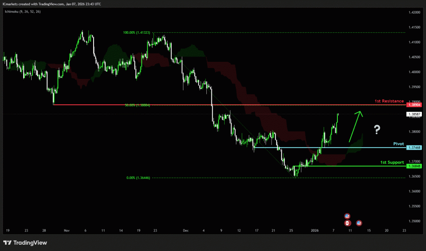This screenshot has height=251, width=426.
Task: Click the upper US flag event icon
Action: 347,216
